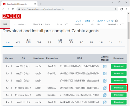Go back to the previous page
The image size is (130, 106).
(3, 9)
